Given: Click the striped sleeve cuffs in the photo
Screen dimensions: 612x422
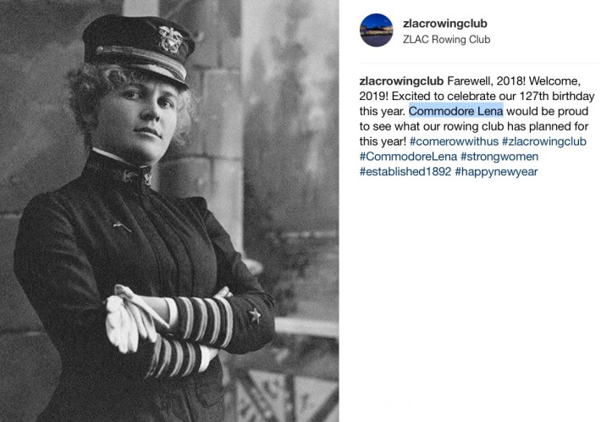Looking at the screenshot, I should point(190,336).
